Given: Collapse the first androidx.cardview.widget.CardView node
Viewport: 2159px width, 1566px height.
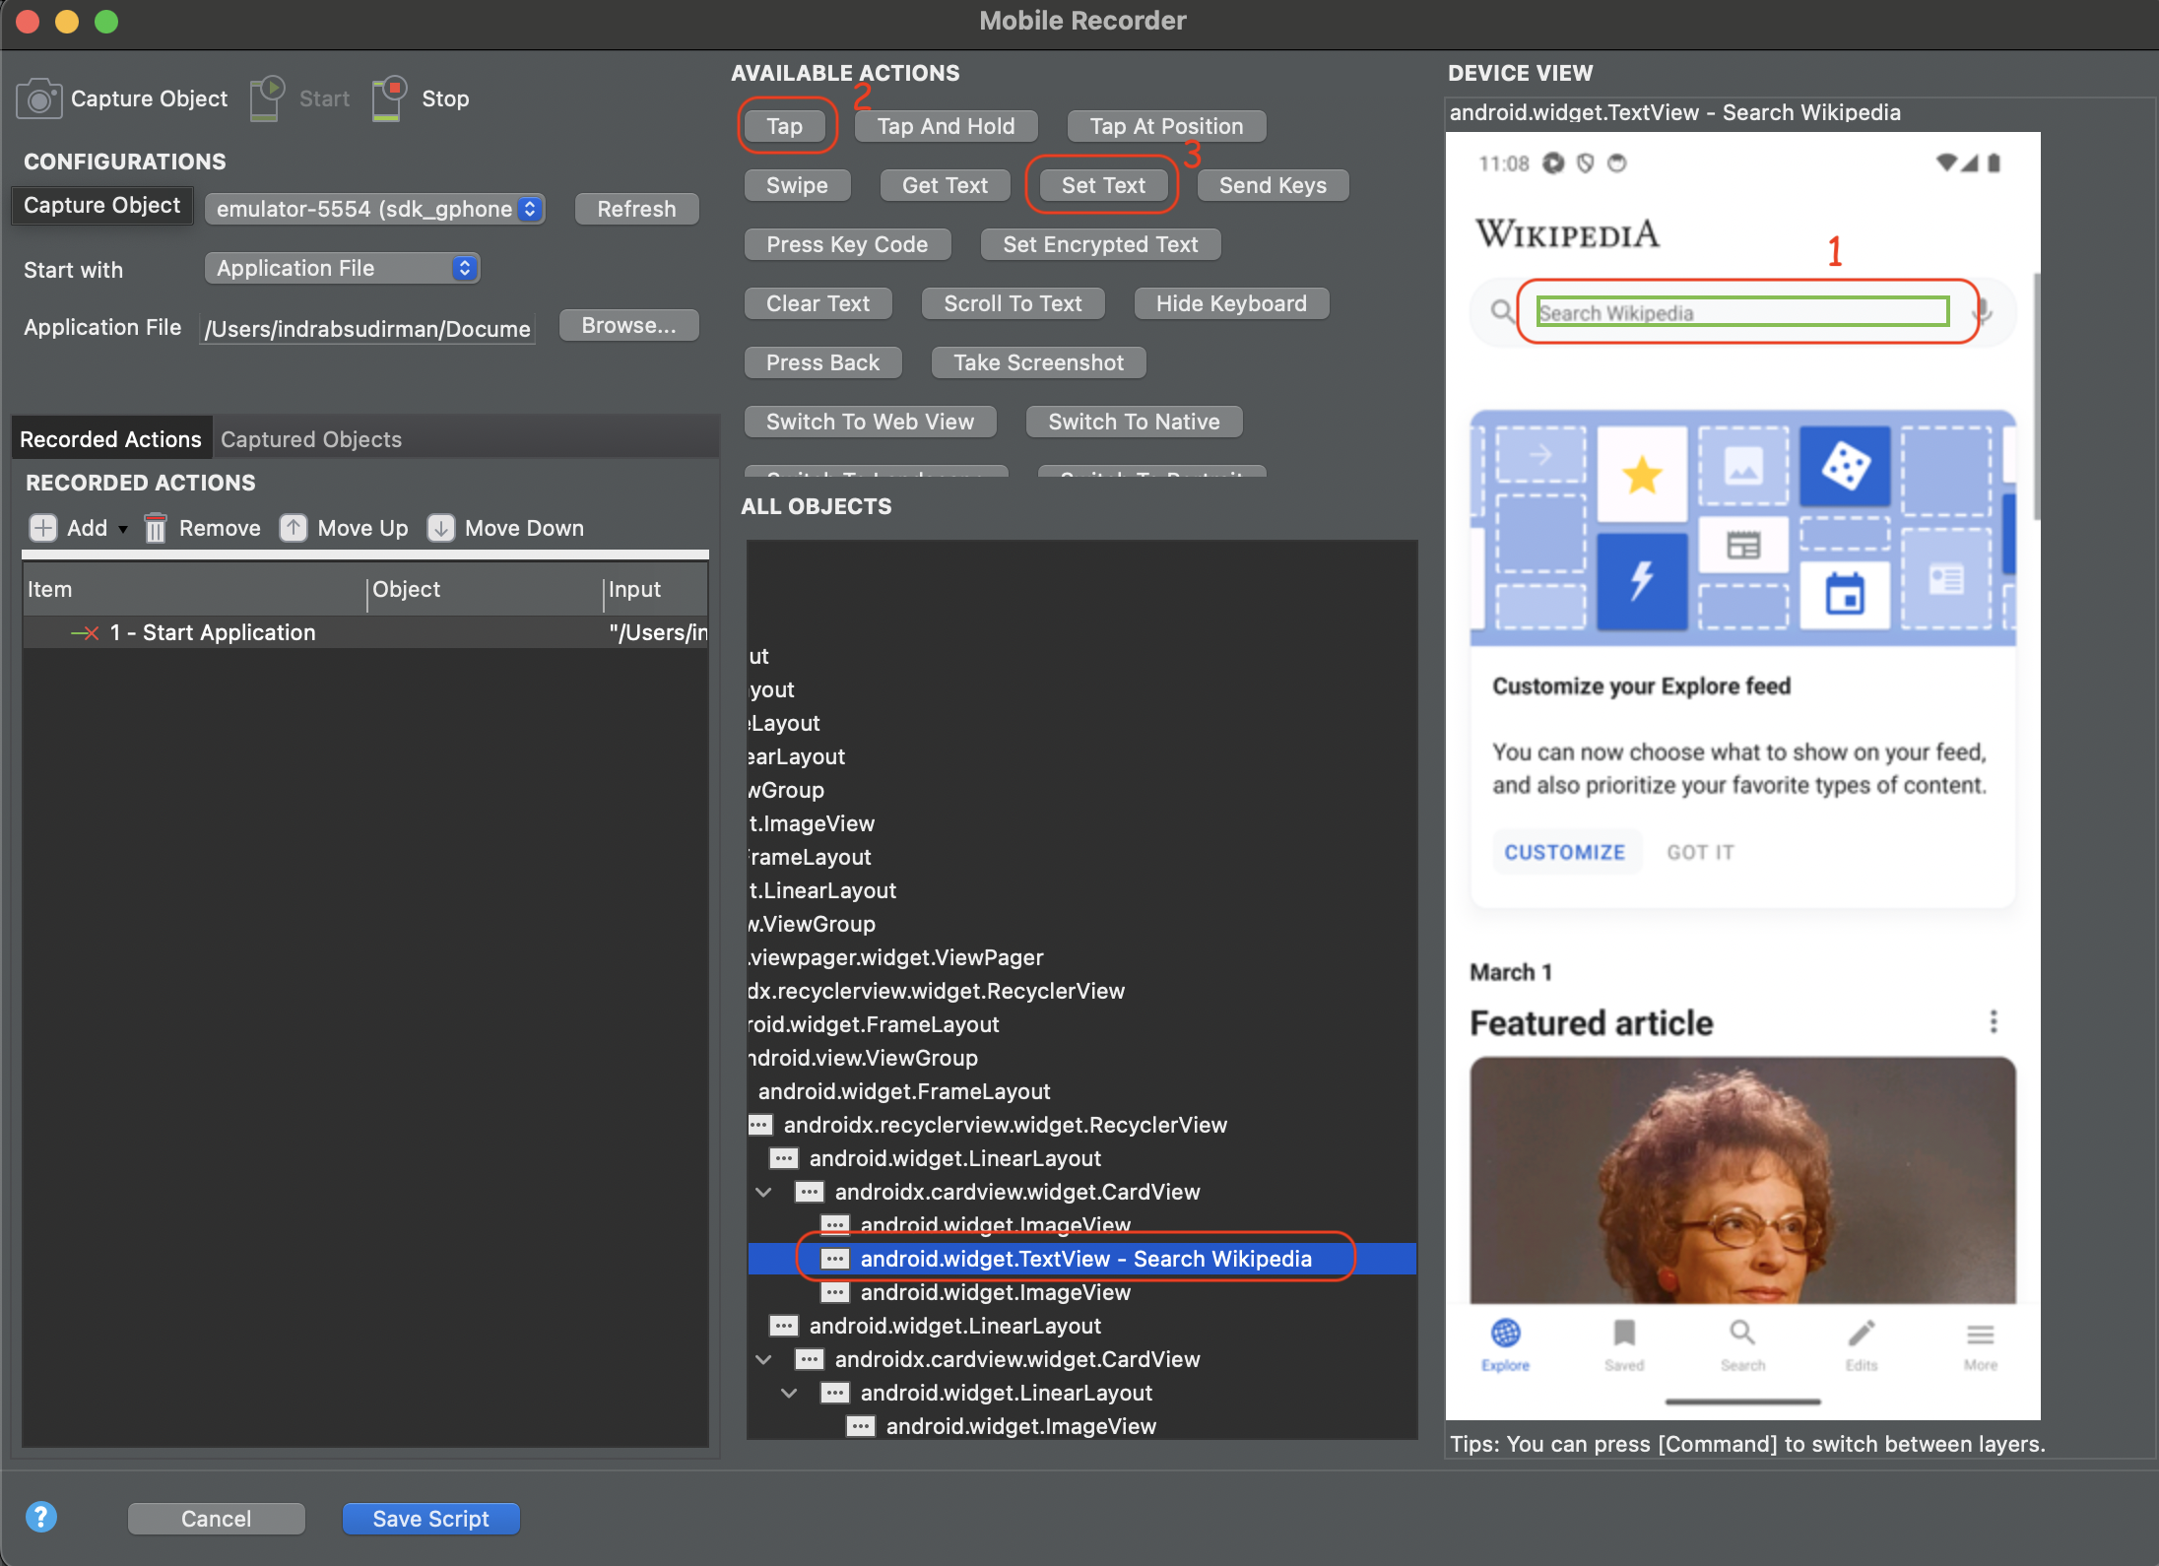Looking at the screenshot, I should pos(763,1193).
